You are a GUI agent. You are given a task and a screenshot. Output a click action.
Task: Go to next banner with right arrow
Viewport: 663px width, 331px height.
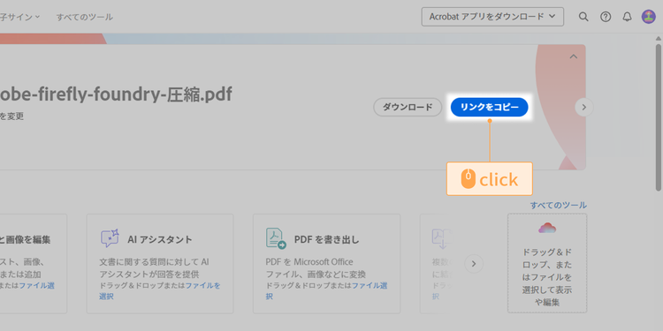pyautogui.click(x=584, y=107)
